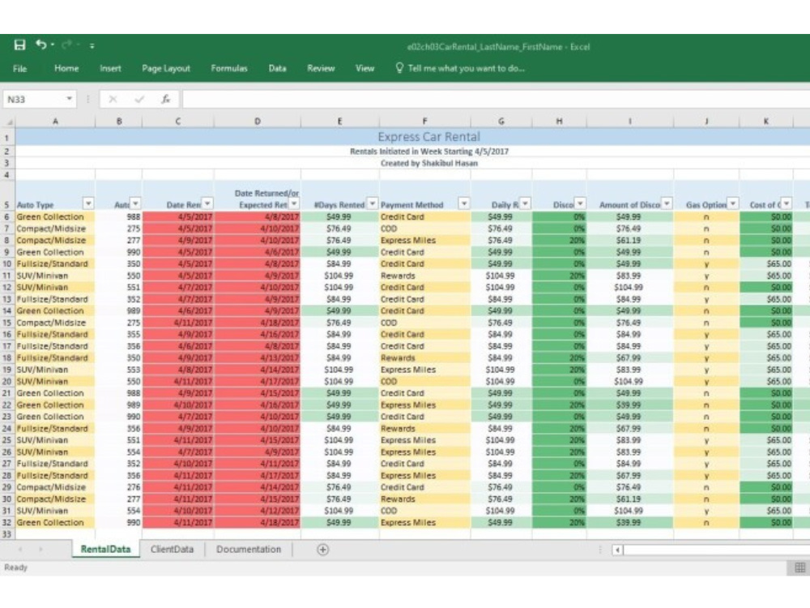
Task: Open the File menu
Action: (x=19, y=68)
